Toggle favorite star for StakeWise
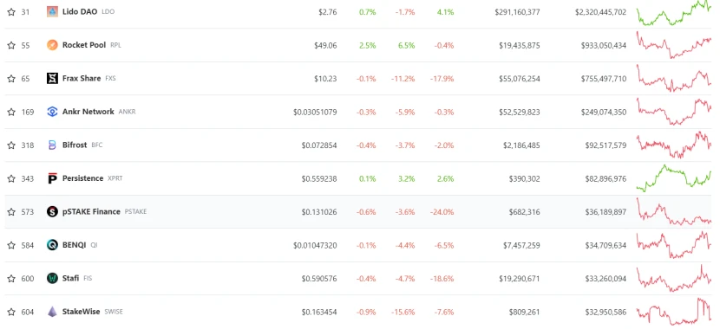720x329 pixels. [11, 312]
